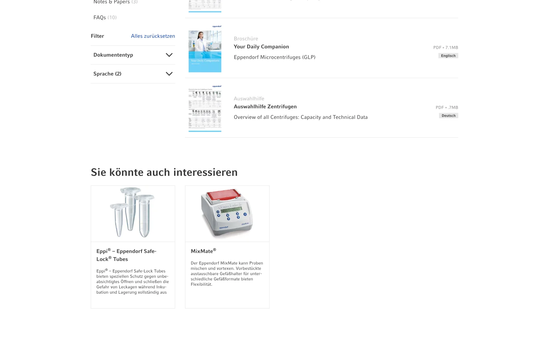Click the Deutsch language badge
This screenshot has width=549, height=343.
[x=449, y=116]
